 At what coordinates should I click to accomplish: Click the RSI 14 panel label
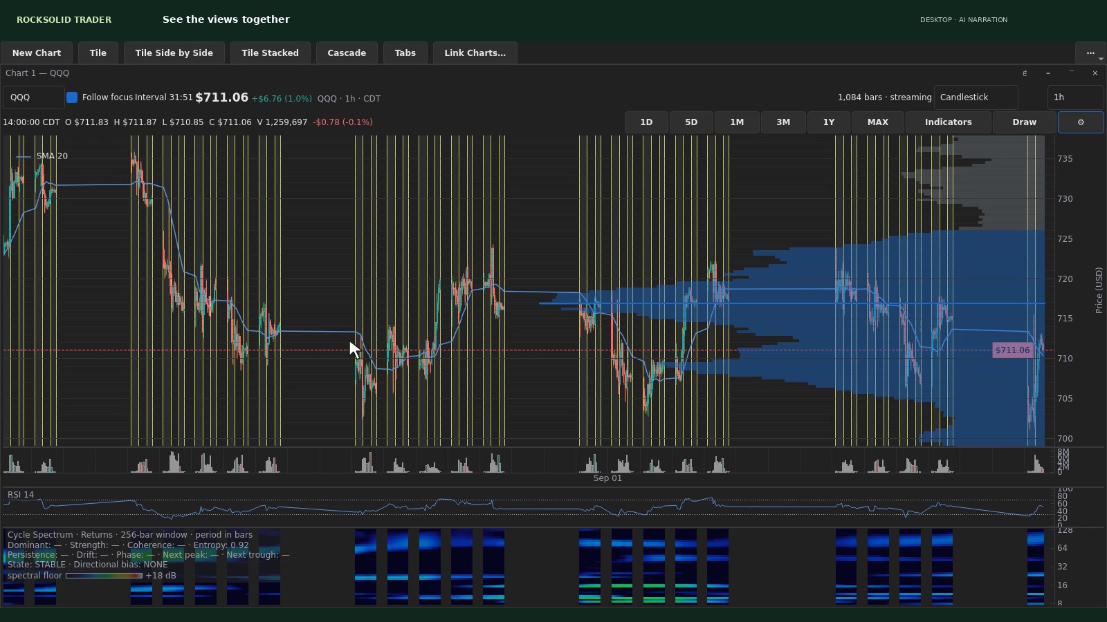tap(21, 495)
